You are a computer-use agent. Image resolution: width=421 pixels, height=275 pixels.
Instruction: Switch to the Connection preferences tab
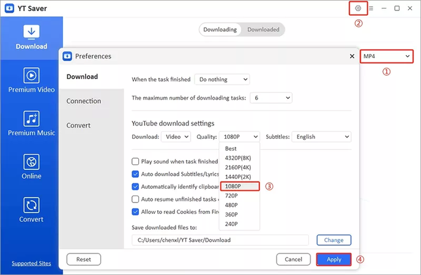click(x=84, y=101)
